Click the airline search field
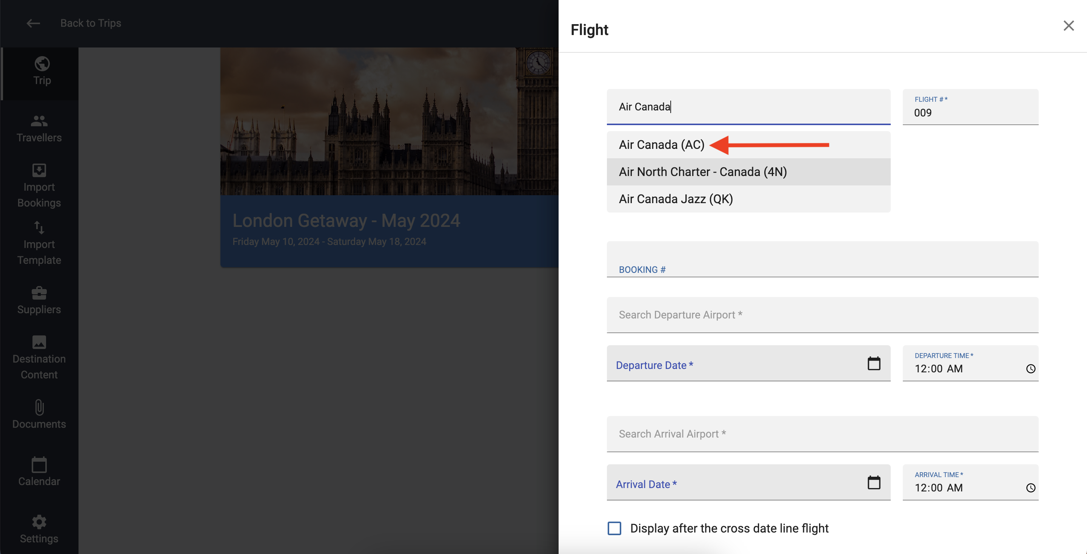Viewport: 1087px width, 554px height. (x=748, y=107)
